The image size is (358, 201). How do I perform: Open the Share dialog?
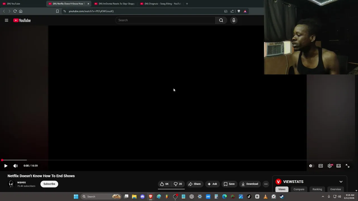[x=194, y=184]
